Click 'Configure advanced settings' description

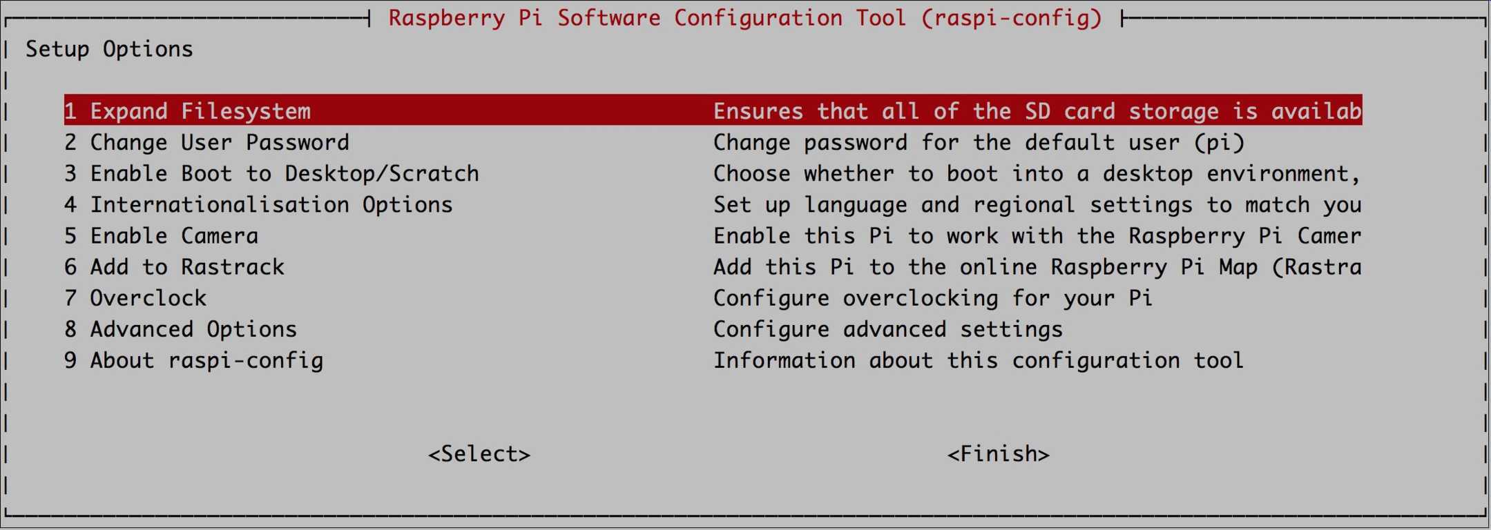pyautogui.click(x=888, y=328)
